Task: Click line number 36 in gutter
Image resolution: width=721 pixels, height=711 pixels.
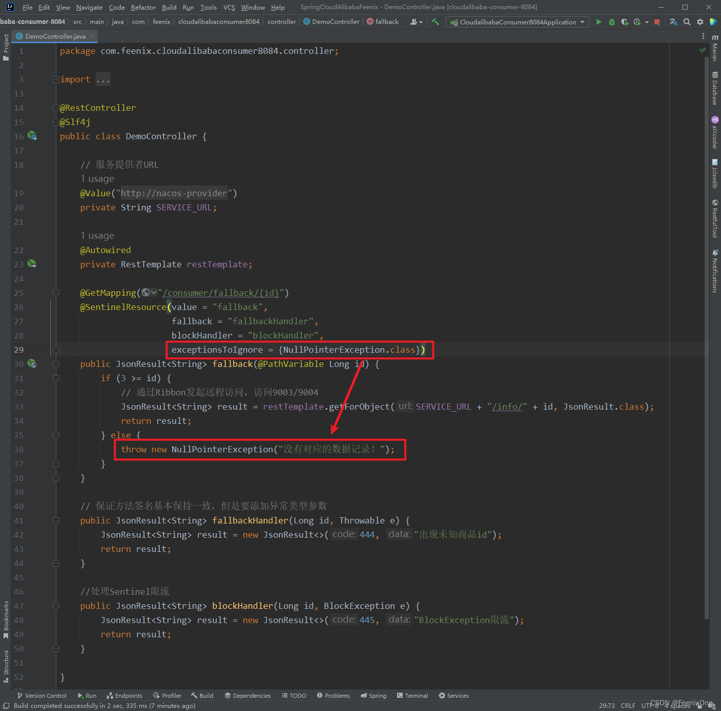Action: pos(19,449)
